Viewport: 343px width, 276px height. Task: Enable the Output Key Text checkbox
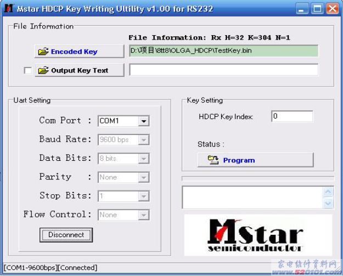pyautogui.click(x=28, y=71)
